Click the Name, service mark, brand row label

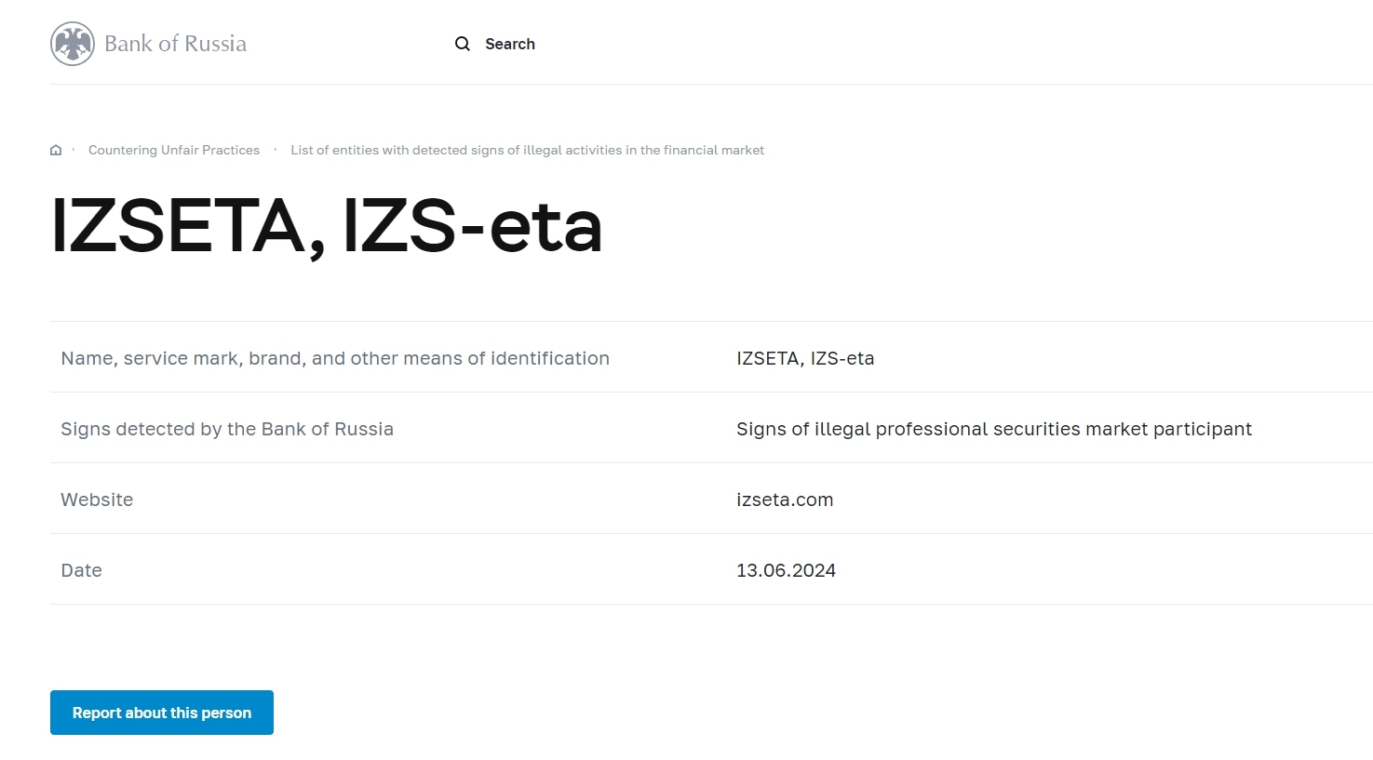pos(335,358)
